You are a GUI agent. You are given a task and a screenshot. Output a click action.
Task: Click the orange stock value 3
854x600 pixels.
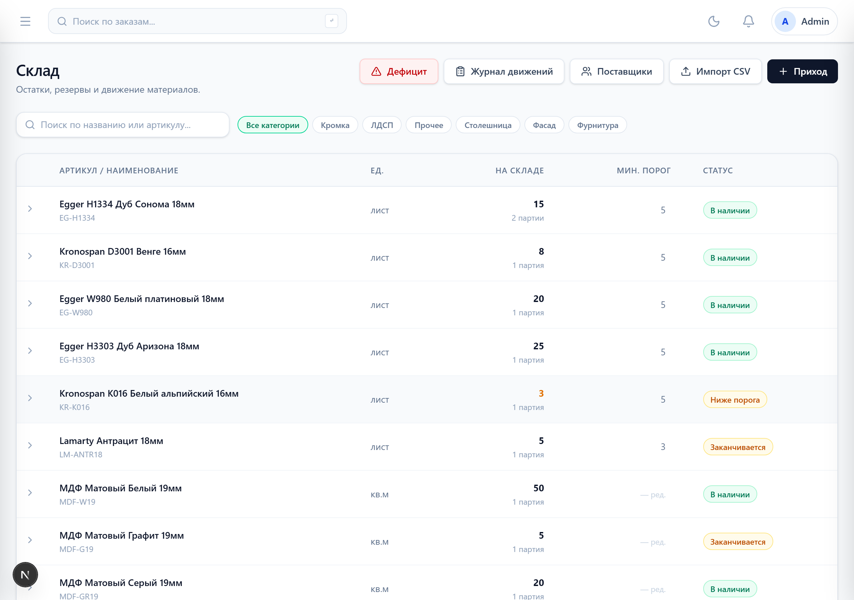pyautogui.click(x=541, y=393)
